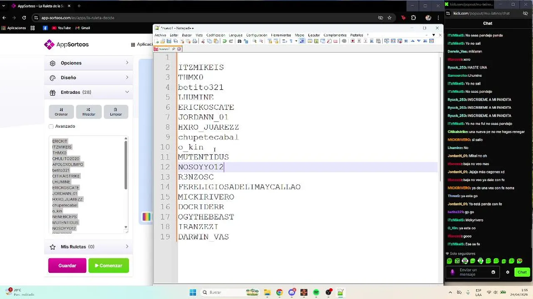Click the MICKIRIVERO line in Notepad++
The height and width of the screenshot is (299, 533).
tap(206, 197)
